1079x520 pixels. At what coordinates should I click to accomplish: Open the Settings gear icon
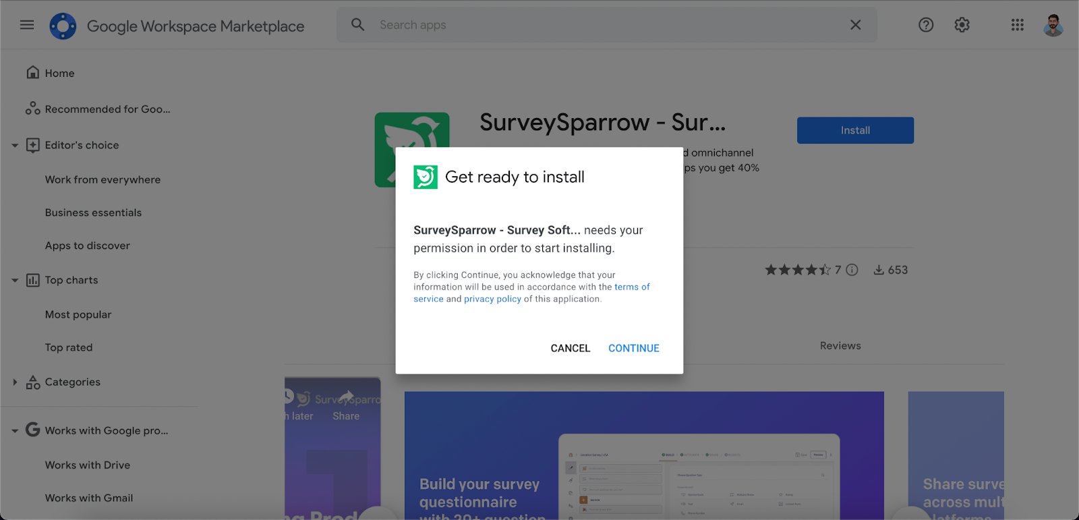tap(962, 25)
